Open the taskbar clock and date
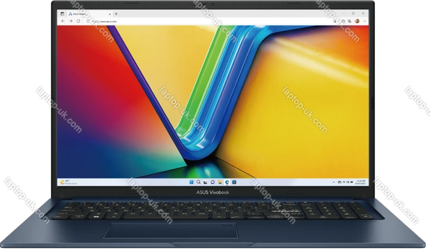 click(360, 181)
